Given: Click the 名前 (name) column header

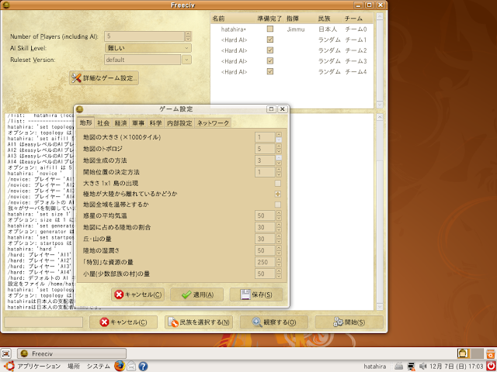Looking at the screenshot, I should [x=218, y=19].
